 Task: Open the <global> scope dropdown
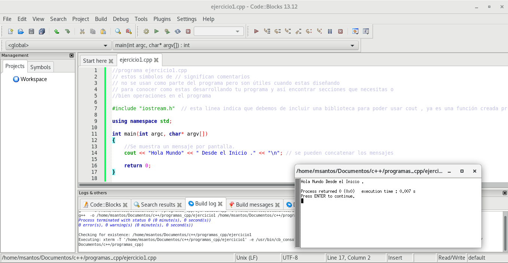coord(58,46)
